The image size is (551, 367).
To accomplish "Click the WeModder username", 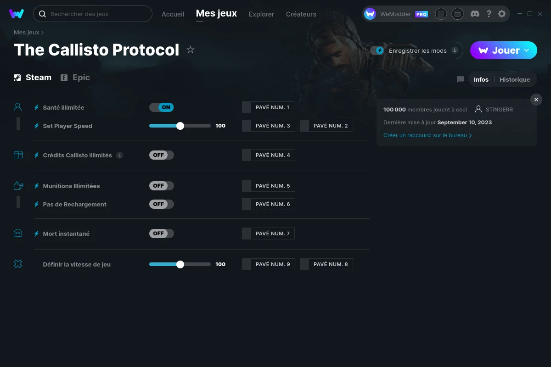I will [395, 14].
